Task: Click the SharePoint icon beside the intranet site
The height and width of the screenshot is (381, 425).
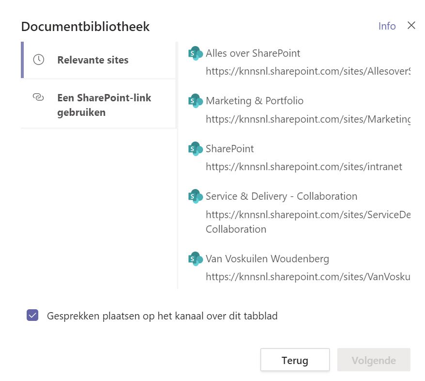Action: (x=195, y=149)
